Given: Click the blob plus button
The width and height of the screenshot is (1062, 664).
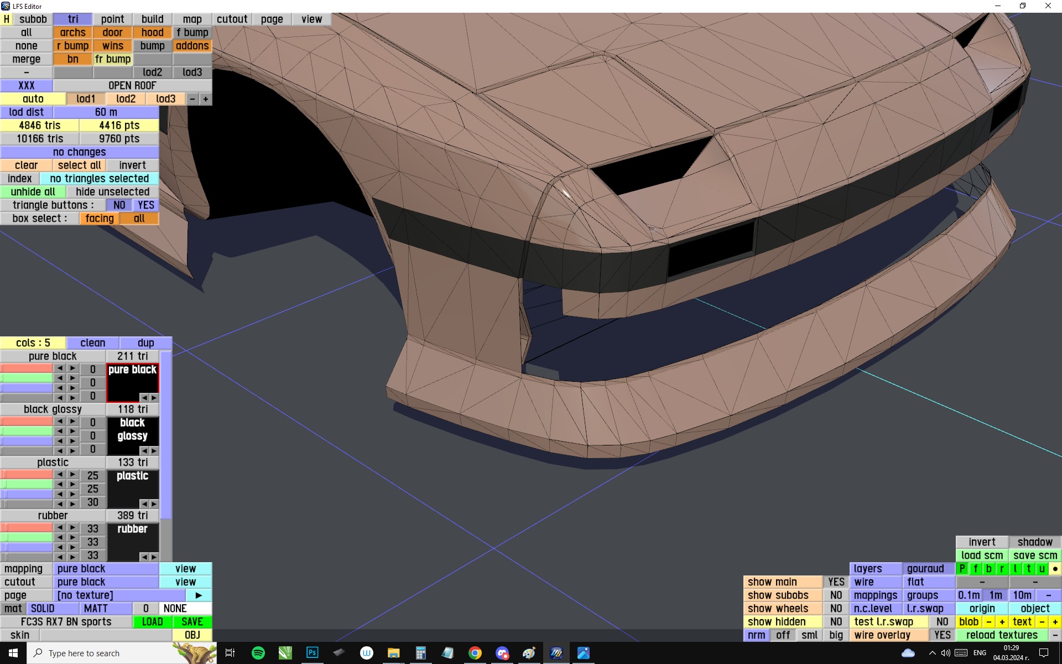Looking at the screenshot, I should coord(1002,622).
